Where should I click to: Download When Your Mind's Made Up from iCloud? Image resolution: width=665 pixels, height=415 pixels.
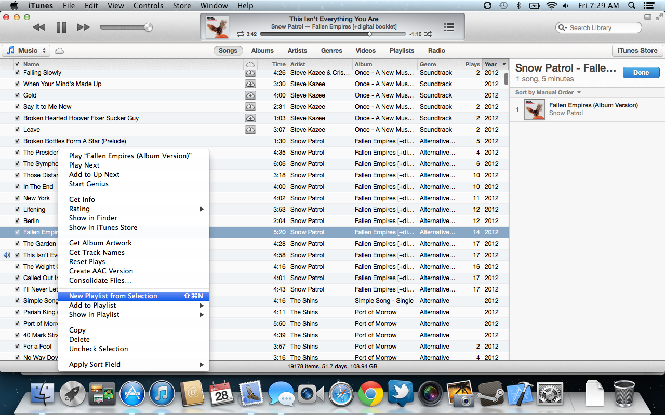pos(250,84)
